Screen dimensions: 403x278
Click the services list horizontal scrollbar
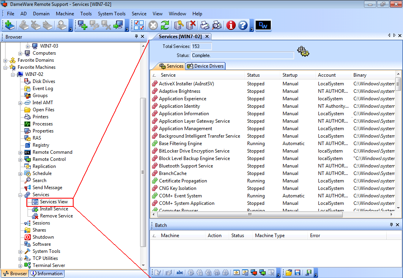[250, 215]
